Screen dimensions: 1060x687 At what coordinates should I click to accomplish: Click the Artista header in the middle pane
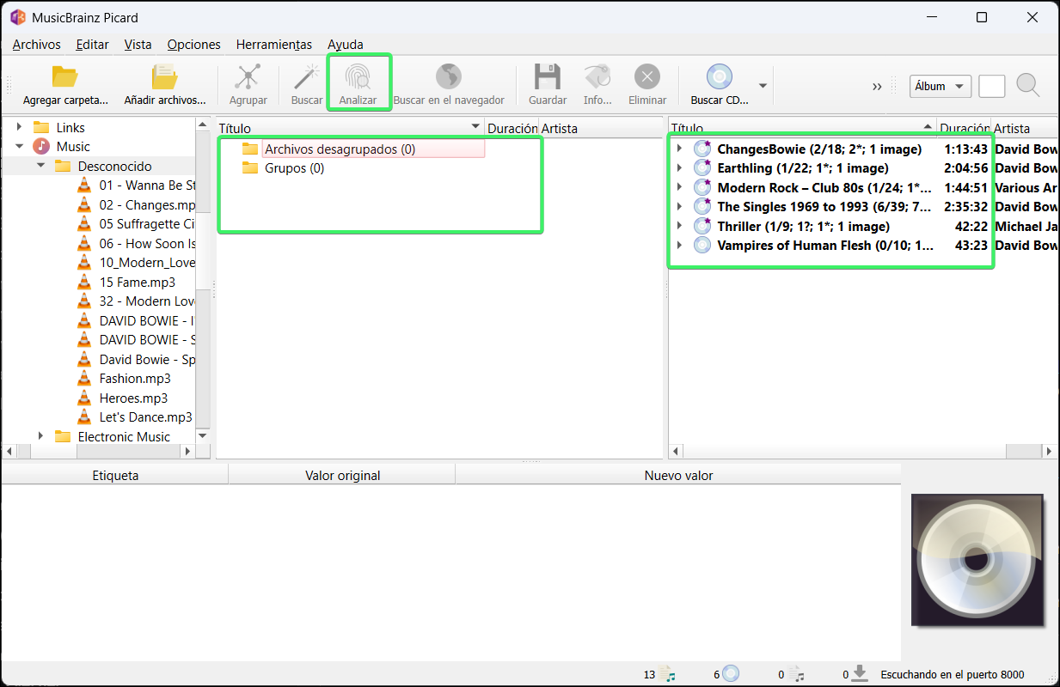click(x=559, y=129)
